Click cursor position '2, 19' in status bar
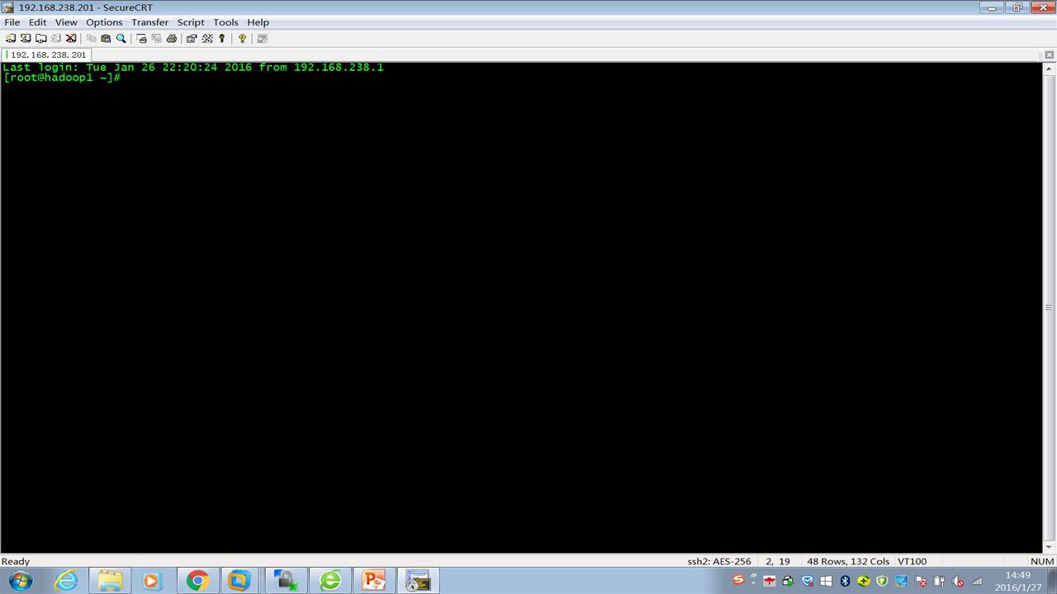This screenshot has height=594, width=1057. pyautogui.click(x=778, y=561)
